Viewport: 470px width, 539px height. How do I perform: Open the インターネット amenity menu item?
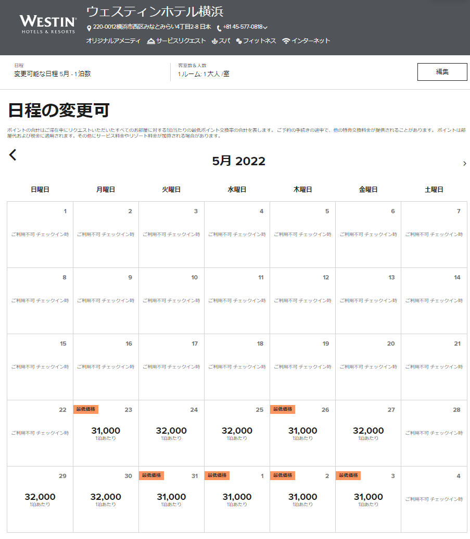[x=311, y=41]
